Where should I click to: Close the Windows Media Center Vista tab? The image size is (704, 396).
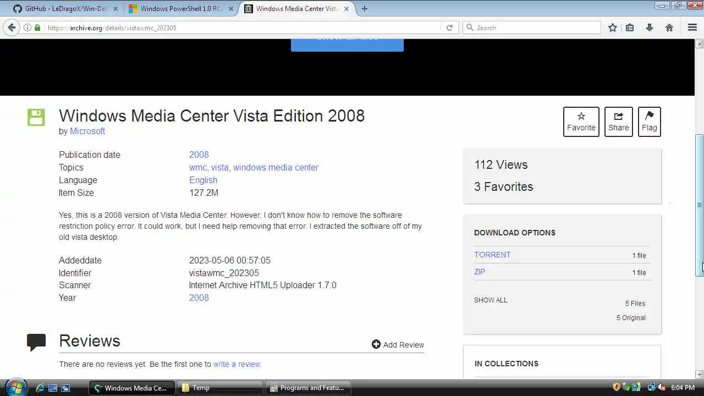click(348, 9)
